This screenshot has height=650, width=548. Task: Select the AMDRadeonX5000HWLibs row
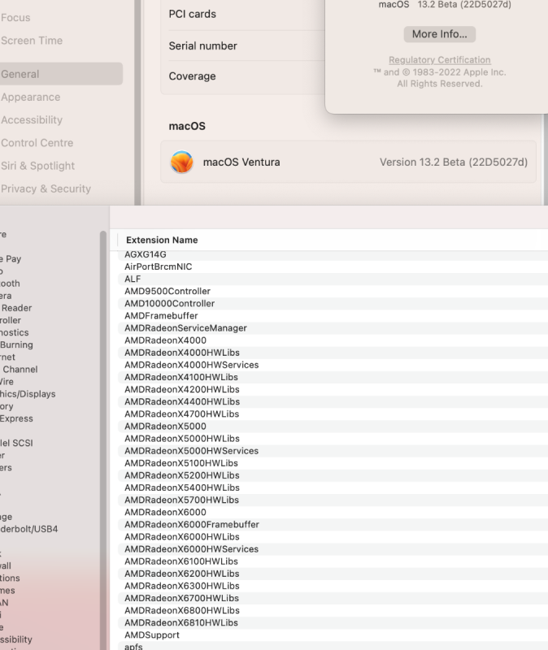pyautogui.click(x=333, y=439)
